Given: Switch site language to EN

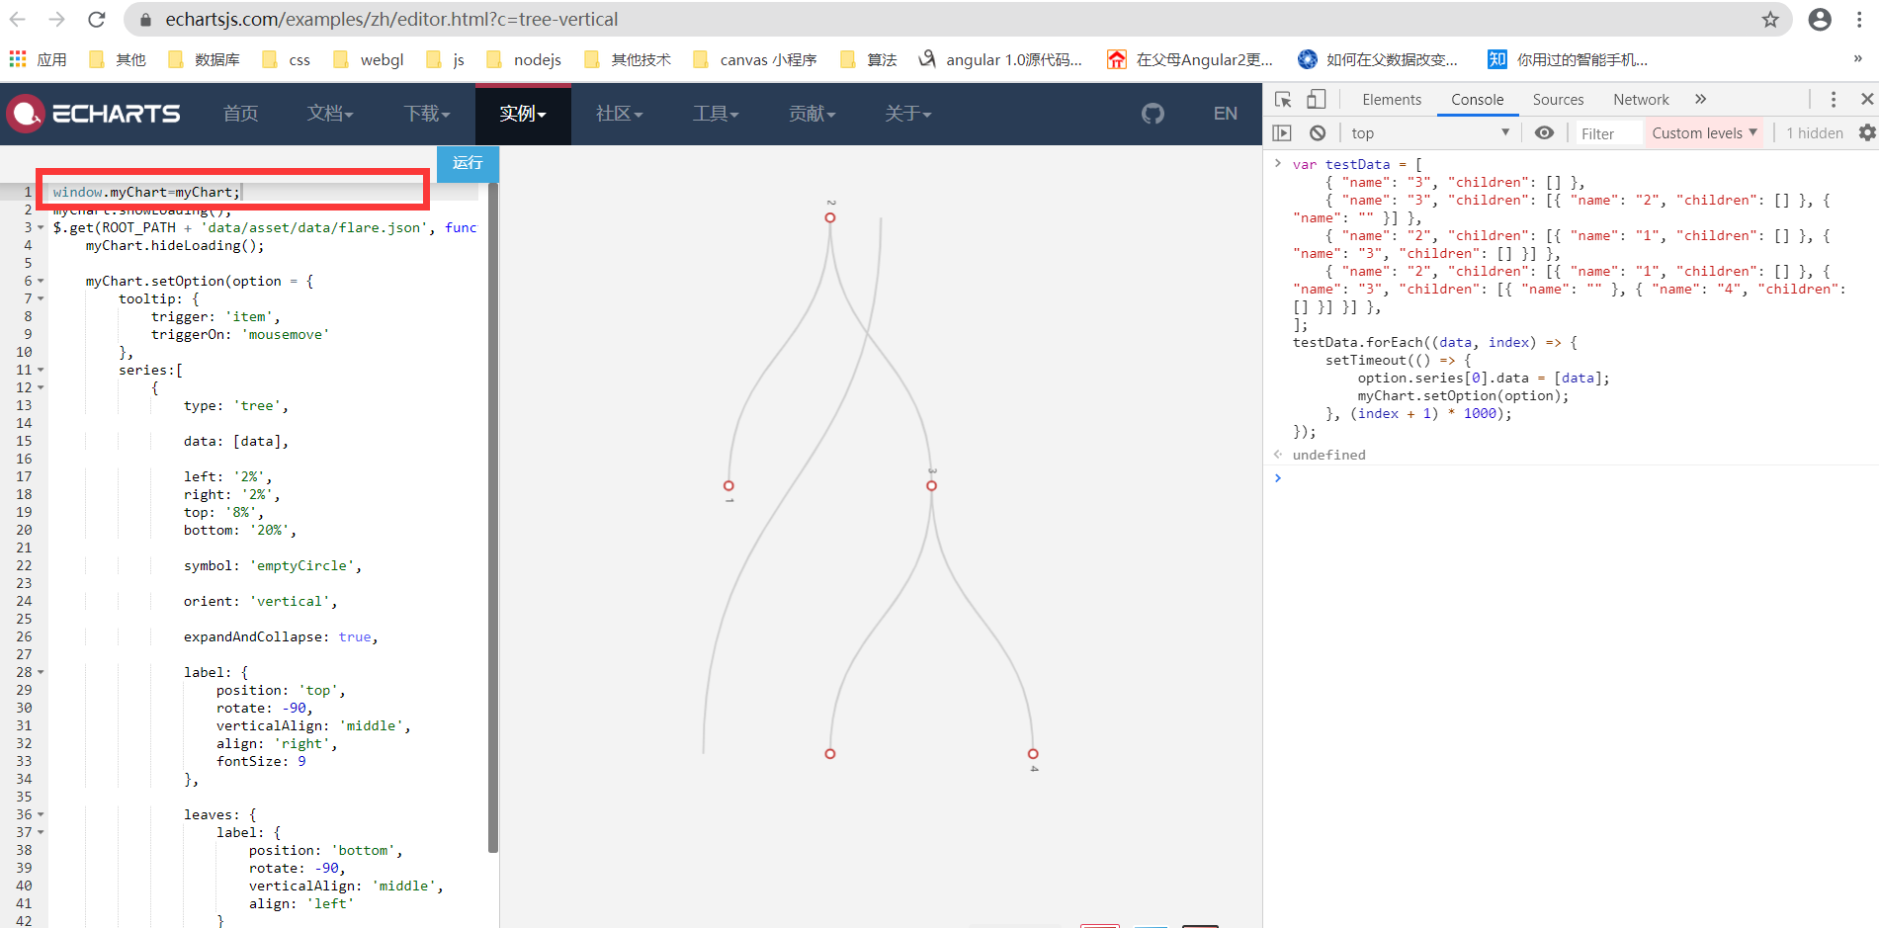Looking at the screenshot, I should [x=1225, y=114].
